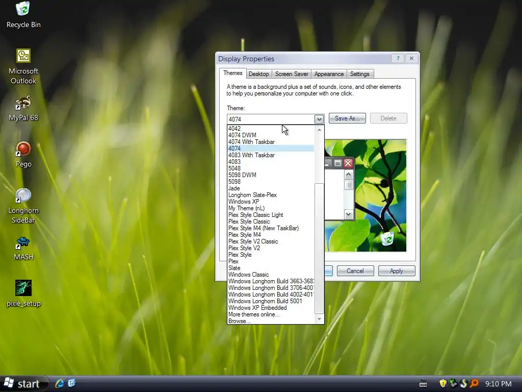This screenshot has height=392, width=522.
Task: Collapse the Theme combo box arrow
Action: click(319, 119)
